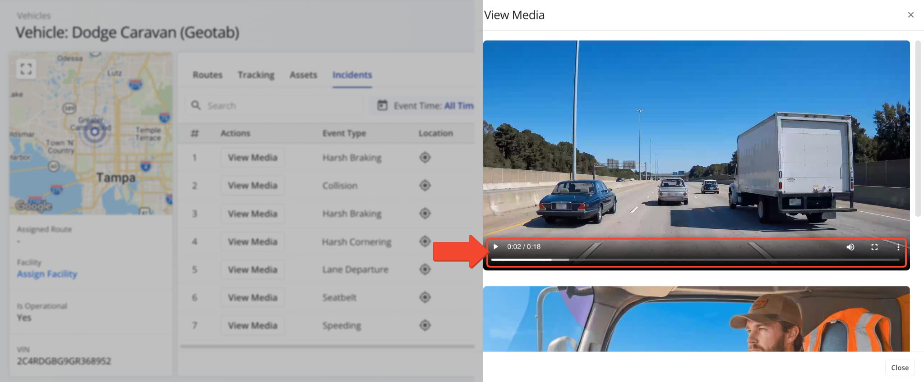Click the Event Time calendar icon

[x=382, y=105]
